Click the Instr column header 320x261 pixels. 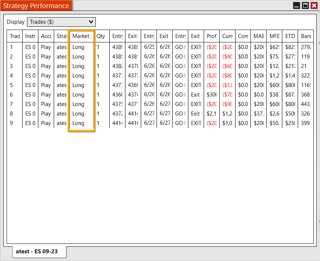30,36
